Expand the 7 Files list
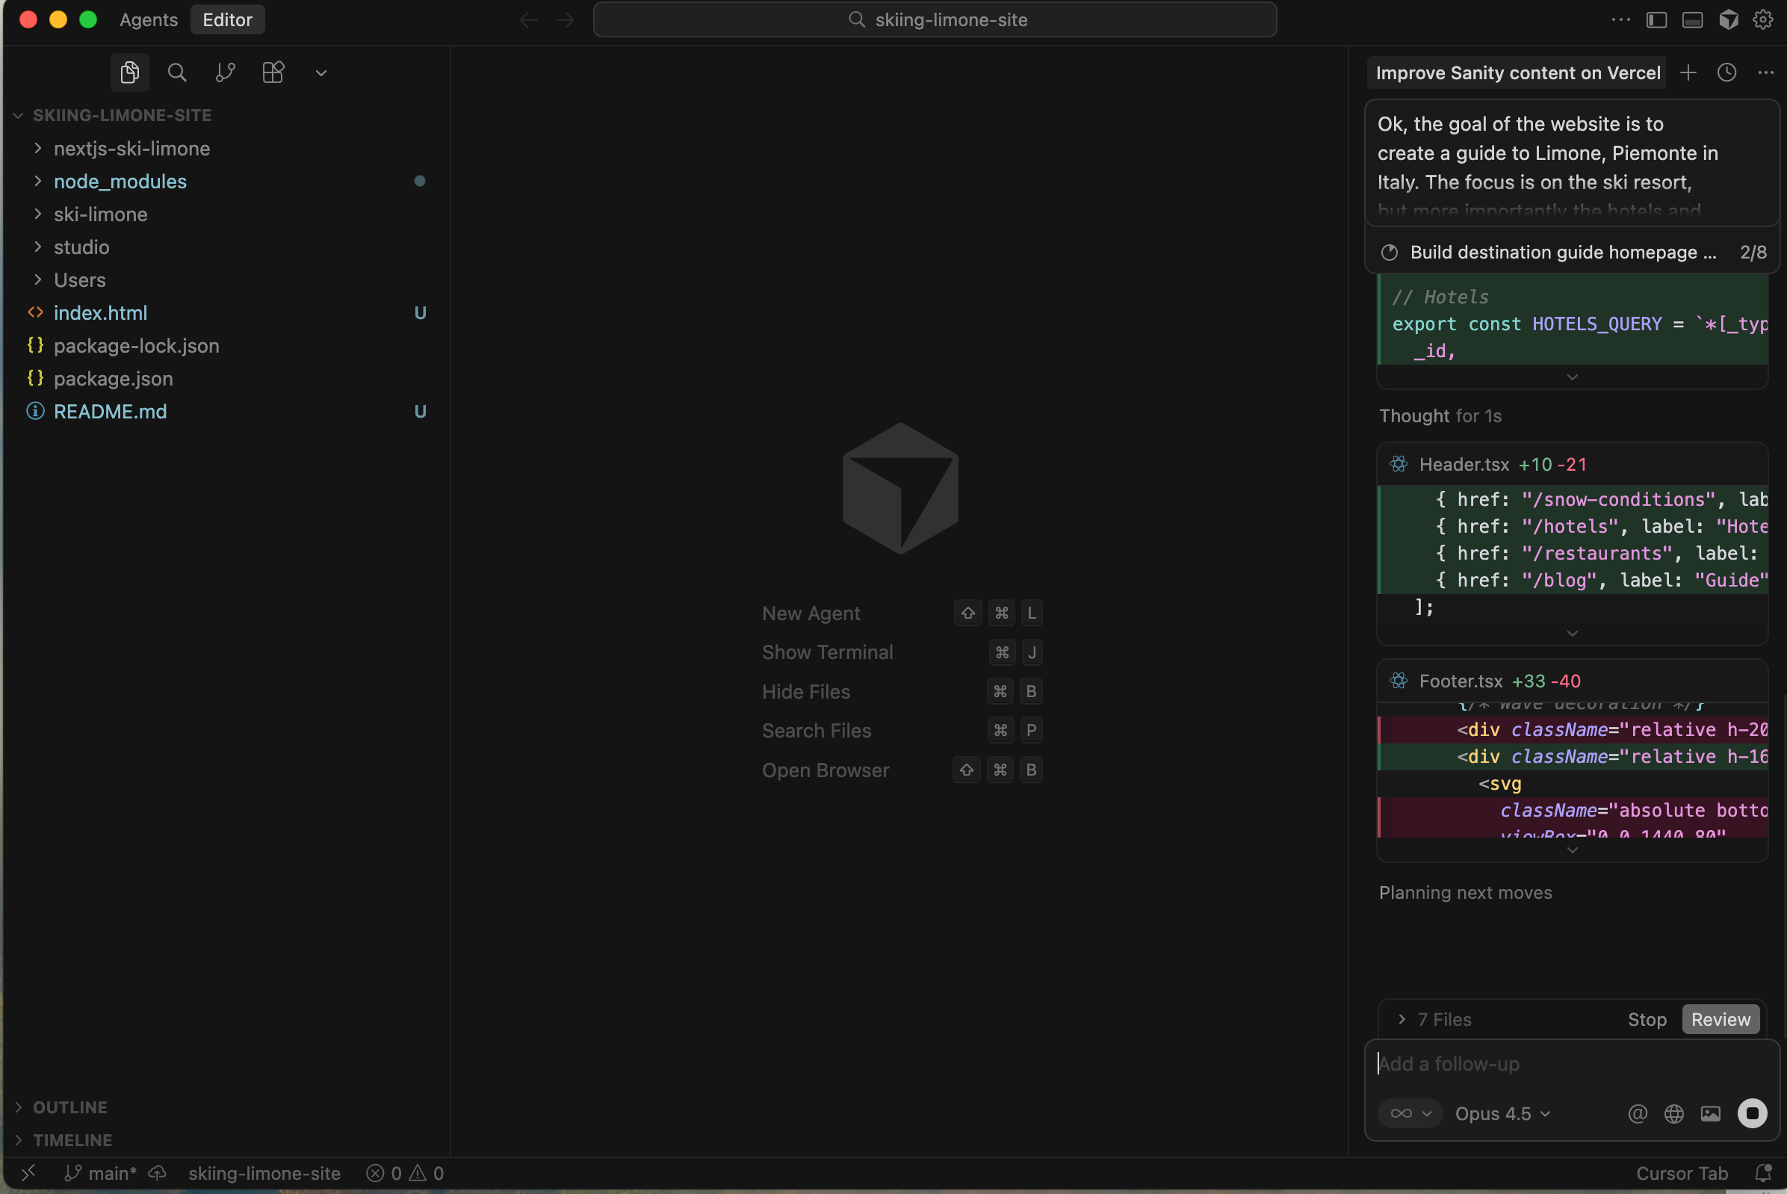 coord(1435,1019)
